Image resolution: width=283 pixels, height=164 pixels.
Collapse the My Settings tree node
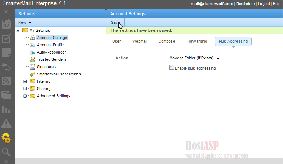[x=18, y=30]
